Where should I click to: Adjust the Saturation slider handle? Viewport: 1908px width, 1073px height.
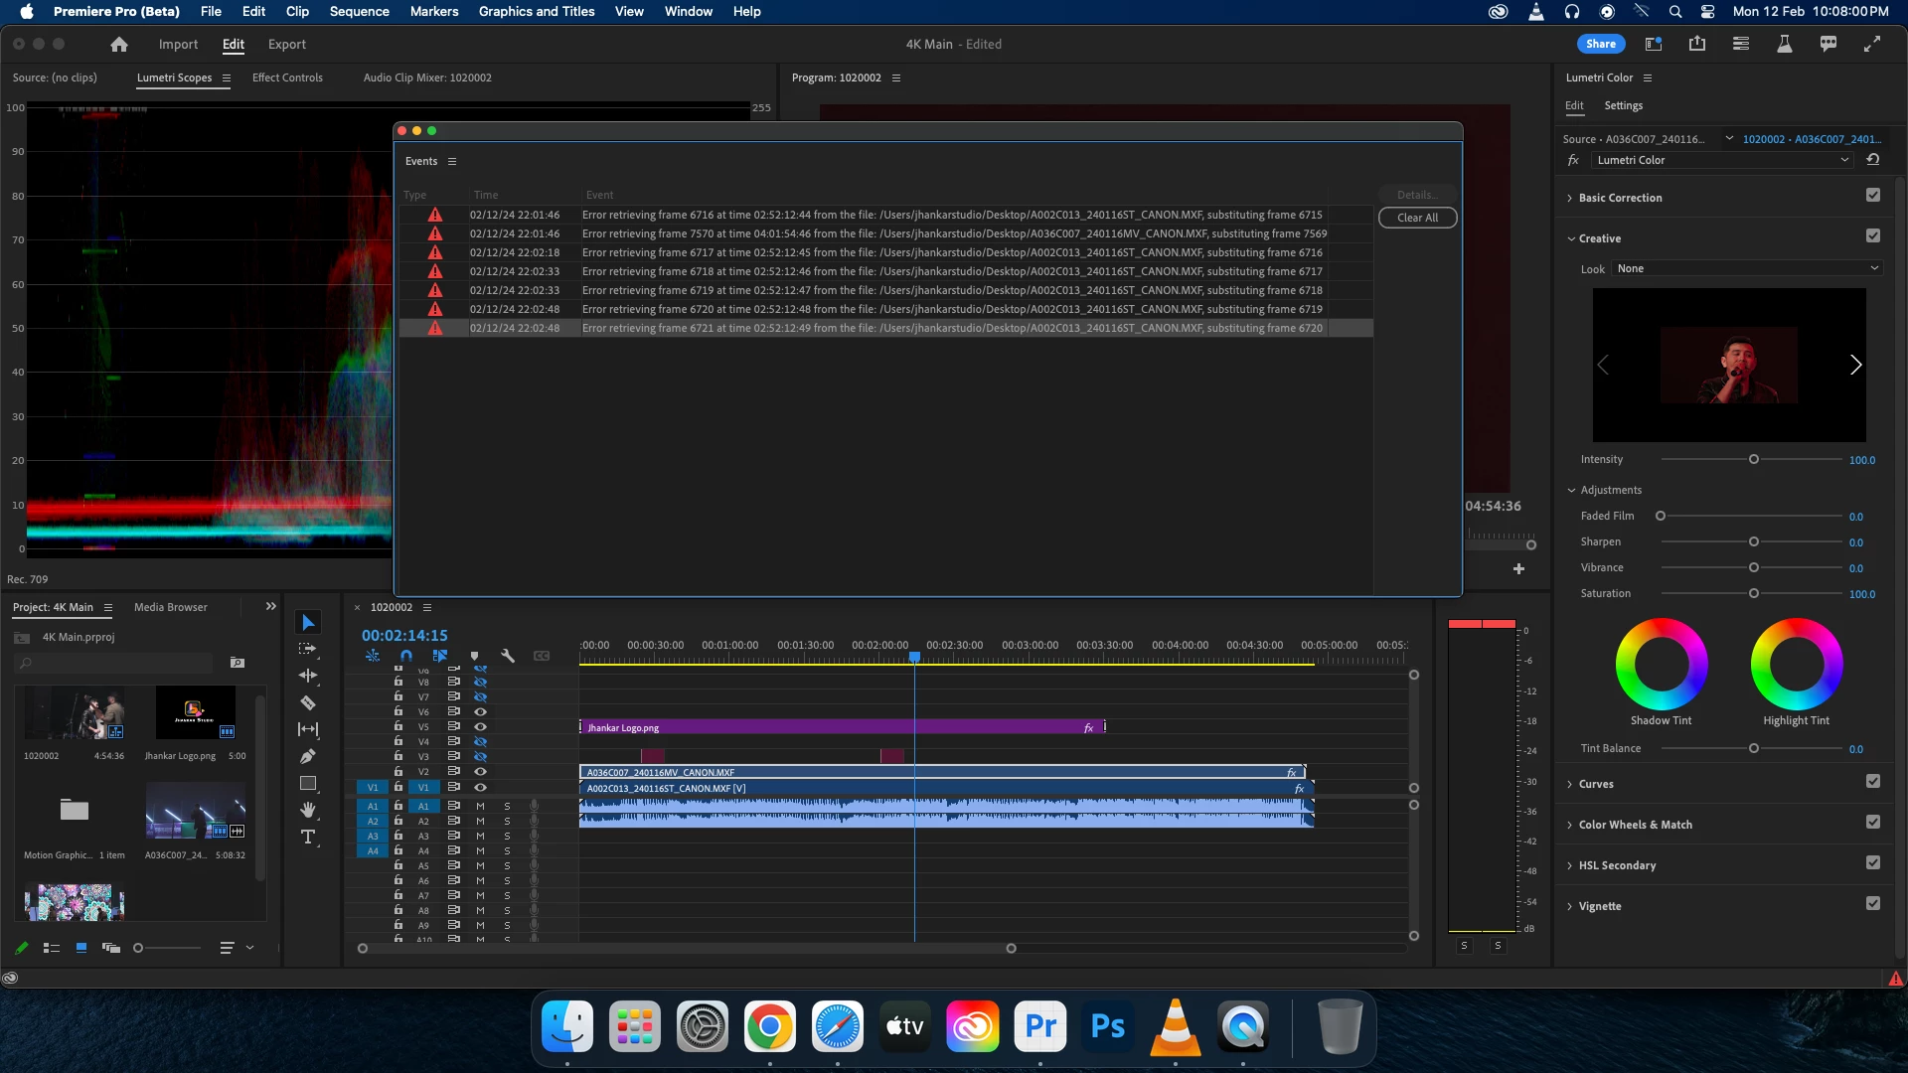[1754, 593]
